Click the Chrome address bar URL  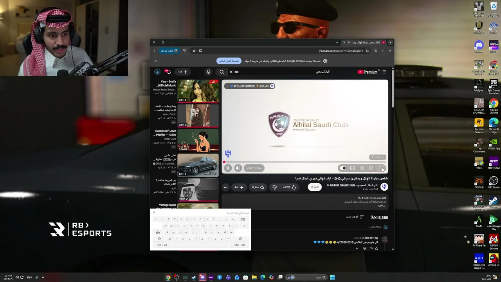[x=341, y=51]
